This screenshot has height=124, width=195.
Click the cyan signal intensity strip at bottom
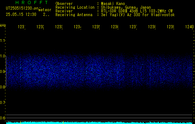(x=100, y=123)
